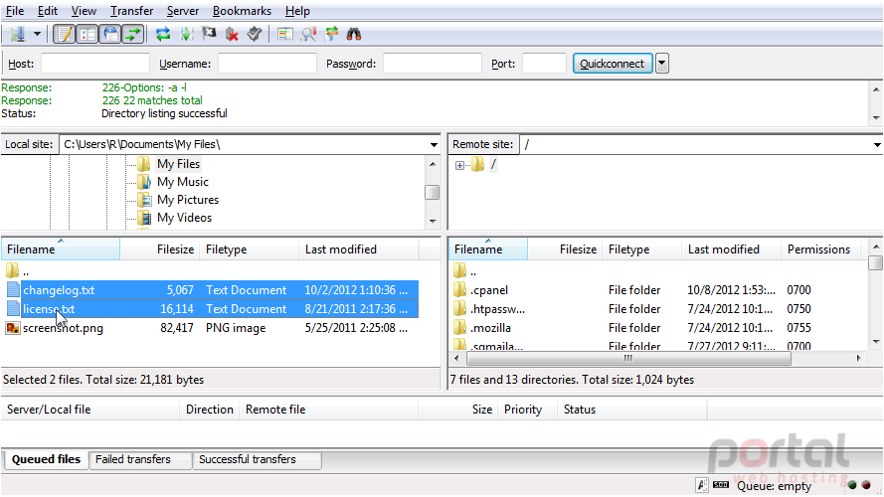
Task: Select the My Pictures folder icon
Action: click(x=144, y=200)
